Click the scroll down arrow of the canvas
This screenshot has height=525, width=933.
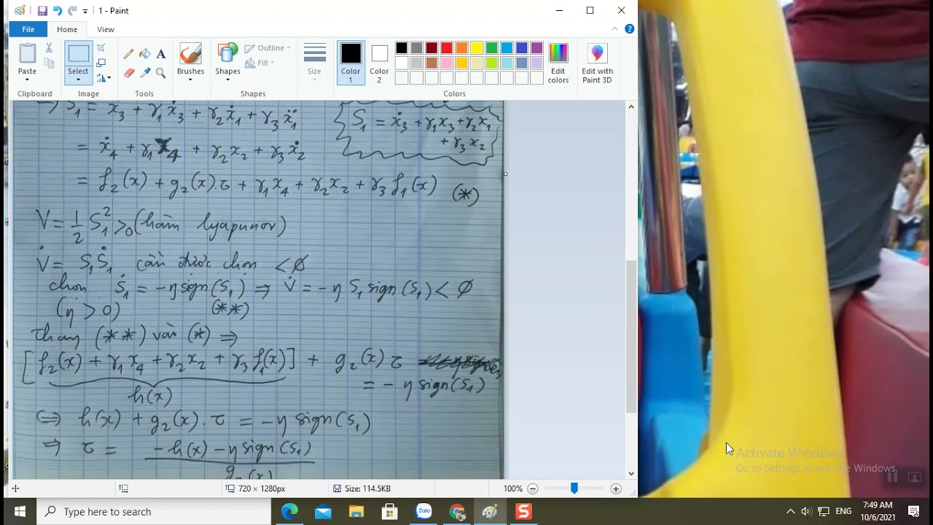[631, 473]
